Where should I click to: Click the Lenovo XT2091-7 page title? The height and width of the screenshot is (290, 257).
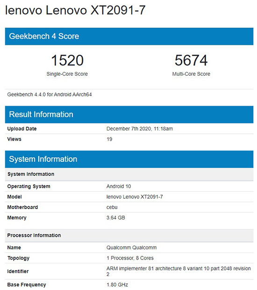(x=75, y=10)
